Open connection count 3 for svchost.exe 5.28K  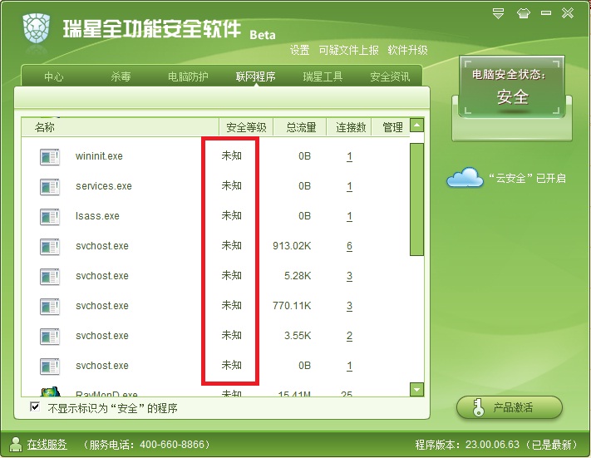point(349,276)
